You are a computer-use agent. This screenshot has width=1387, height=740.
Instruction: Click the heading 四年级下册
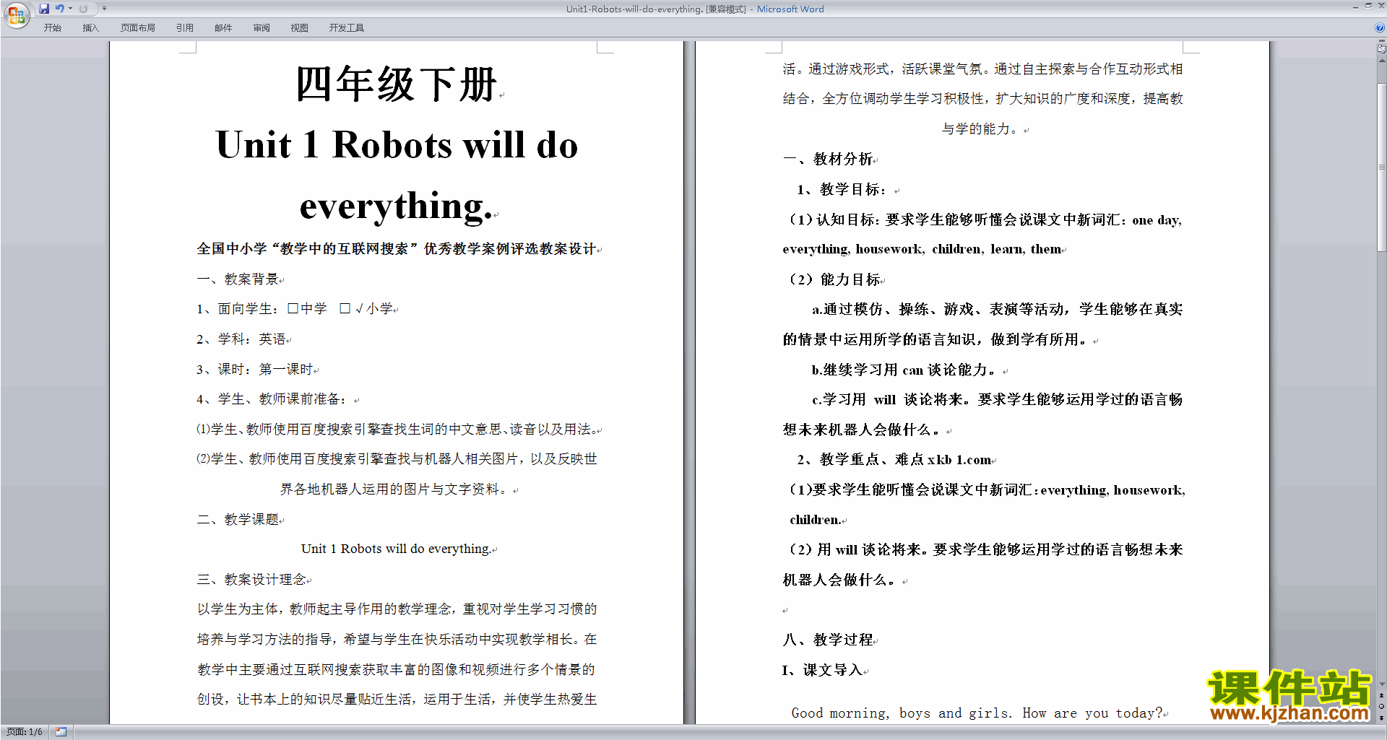396,84
